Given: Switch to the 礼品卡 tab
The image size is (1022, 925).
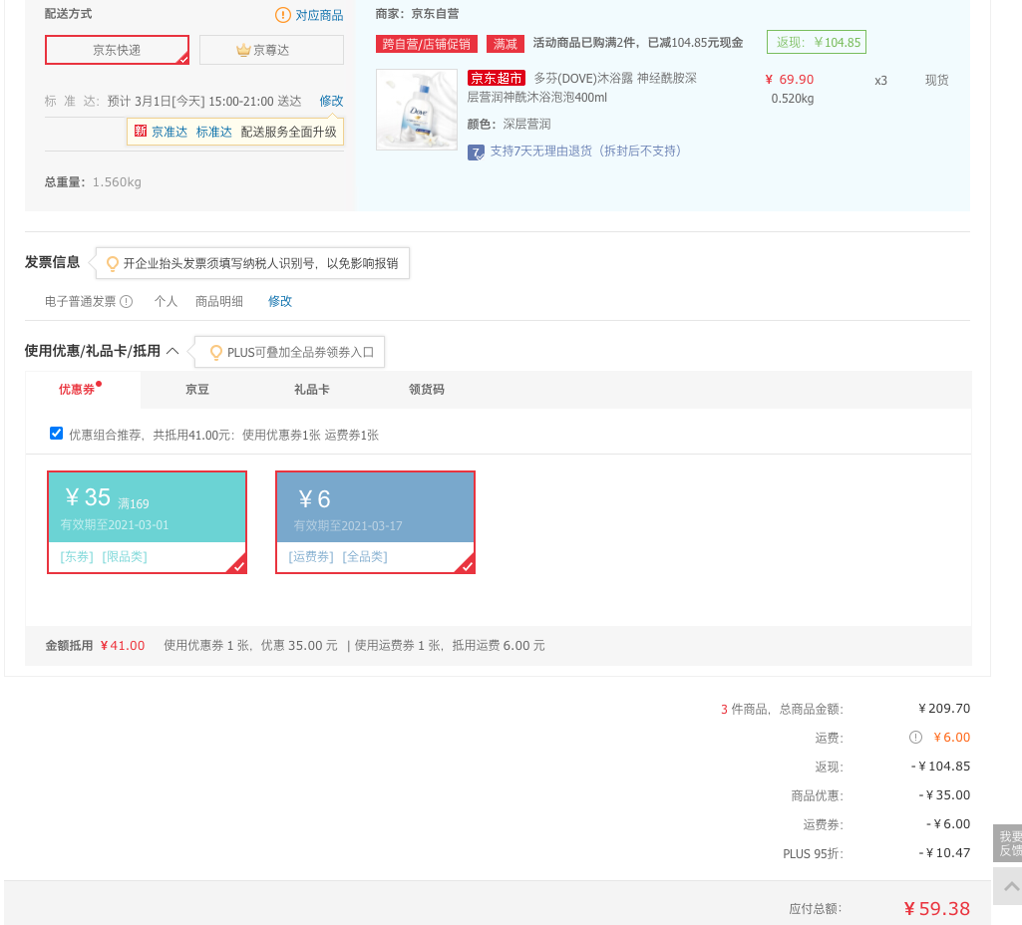Looking at the screenshot, I should (x=312, y=390).
